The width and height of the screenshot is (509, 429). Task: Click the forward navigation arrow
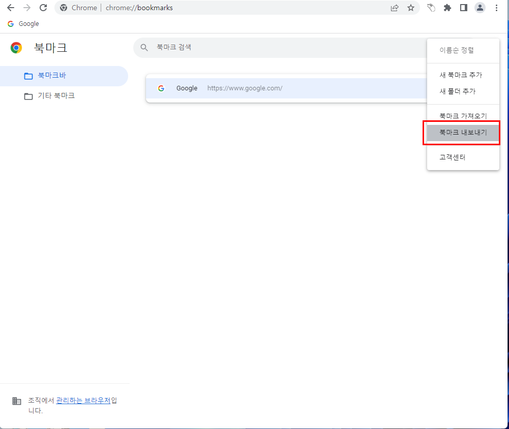27,8
